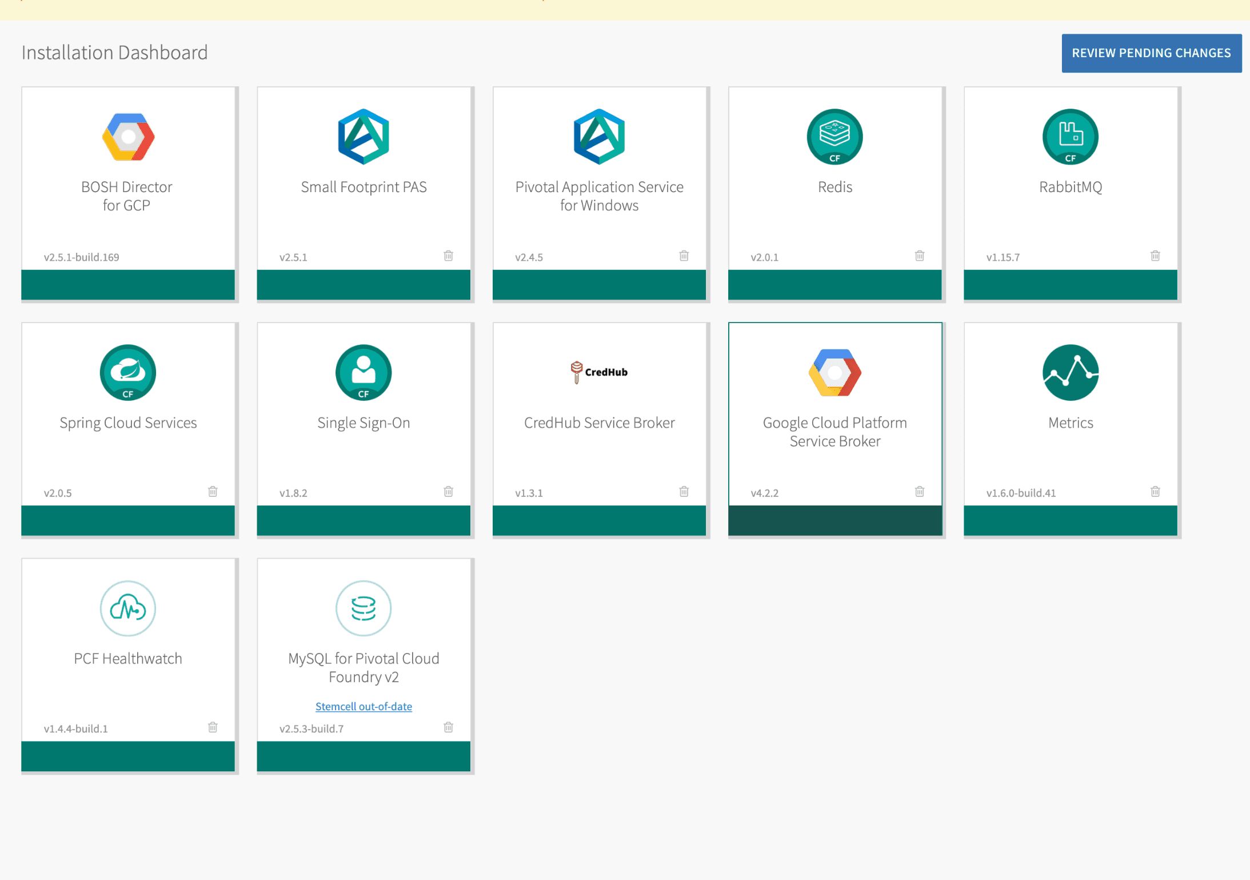Open the PCF Healthwatch icon
Screen dimensions: 1250x880
tap(128, 608)
